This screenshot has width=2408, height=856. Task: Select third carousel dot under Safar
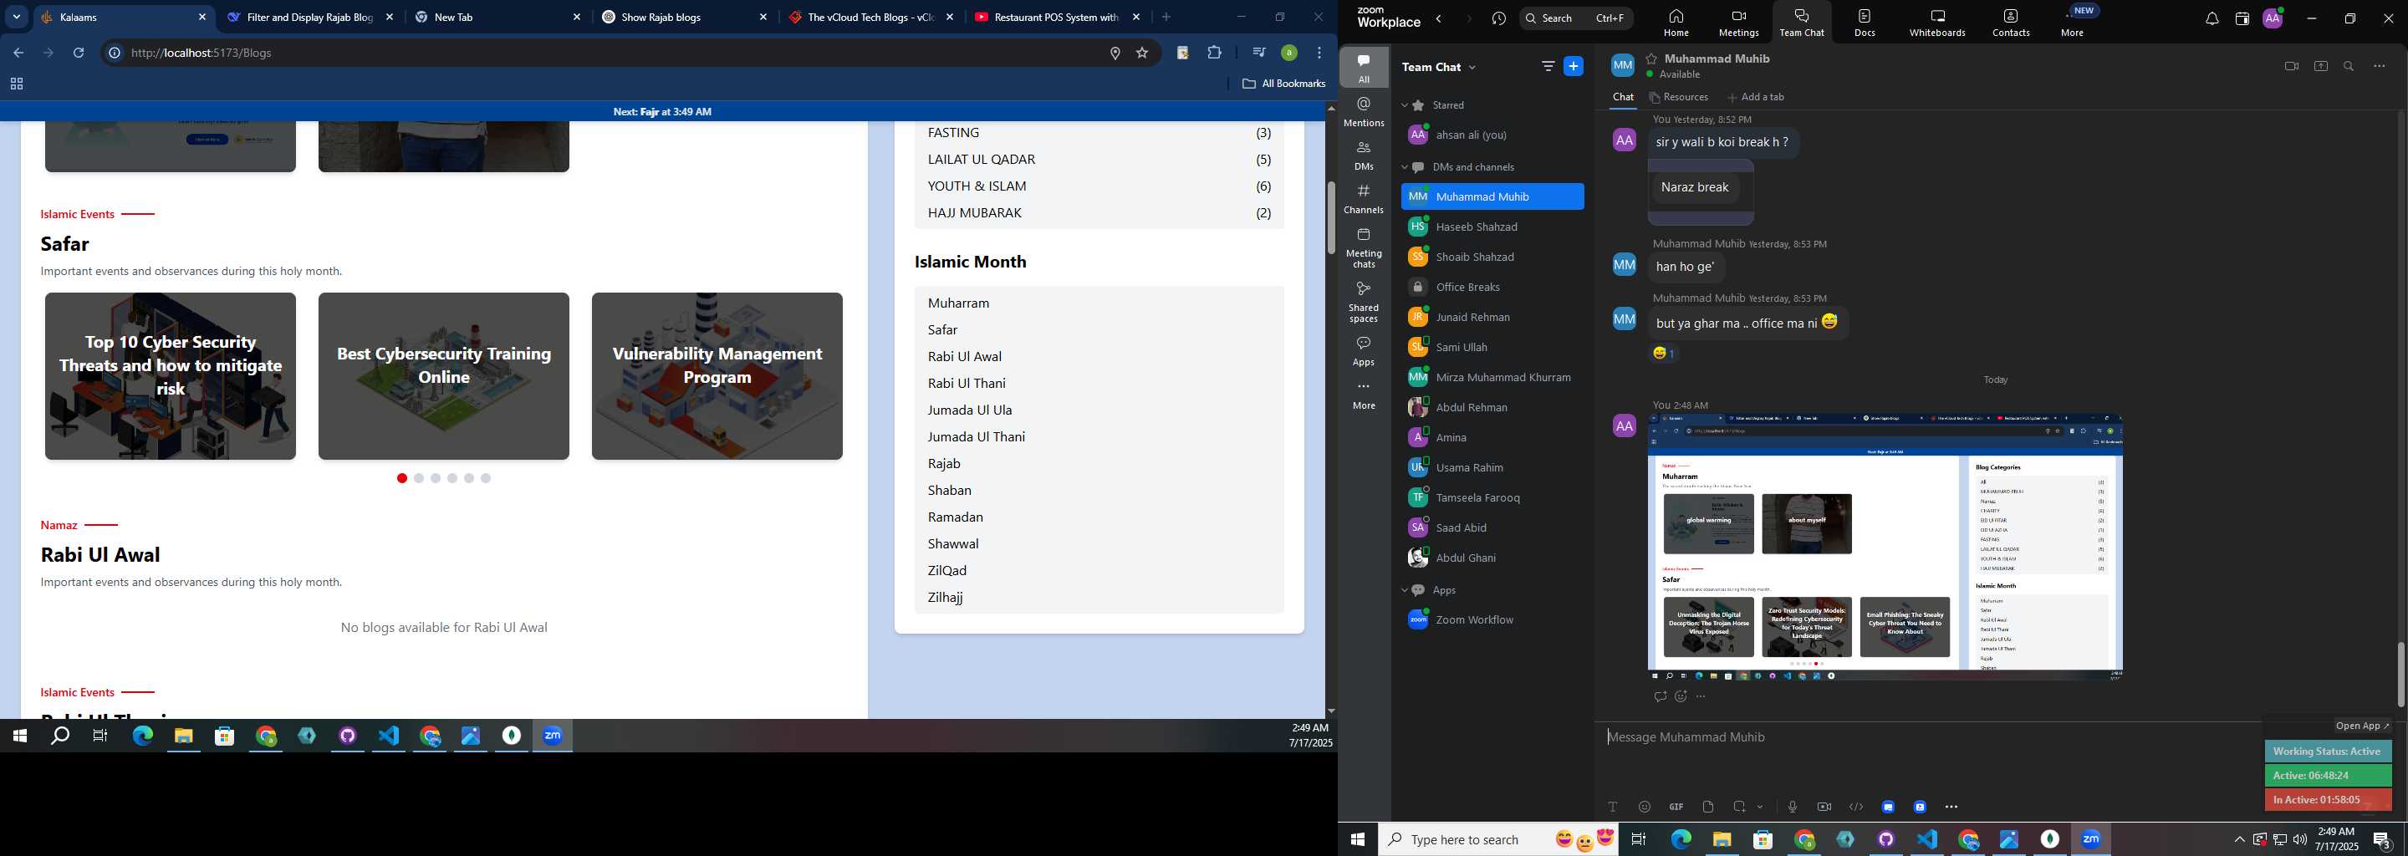pyautogui.click(x=436, y=478)
